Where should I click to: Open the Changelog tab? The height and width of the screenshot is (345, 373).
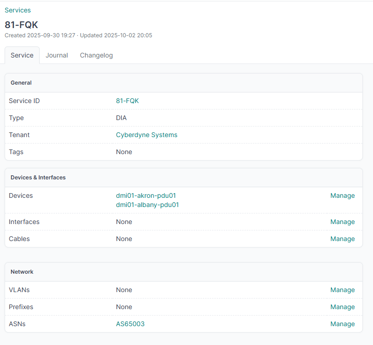click(x=96, y=55)
